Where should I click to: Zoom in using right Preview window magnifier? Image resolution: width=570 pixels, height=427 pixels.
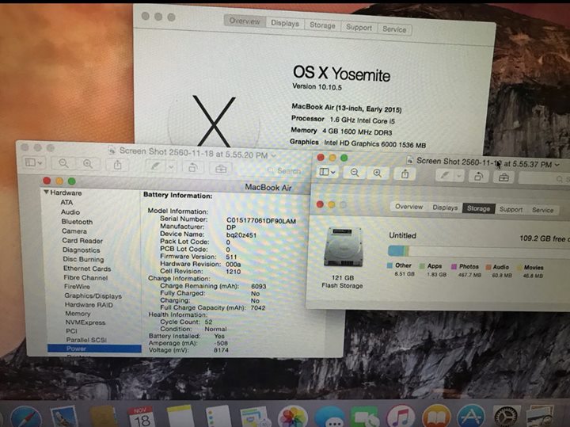coord(378,173)
